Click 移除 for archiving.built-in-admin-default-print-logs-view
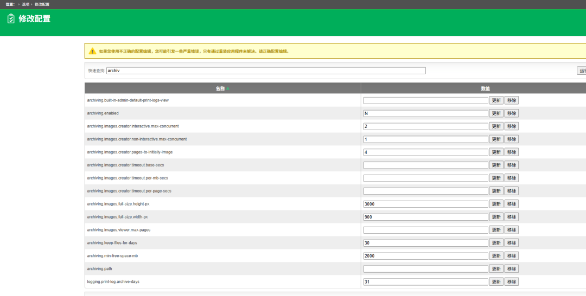The height and width of the screenshot is (296, 586). [x=511, y=100]
